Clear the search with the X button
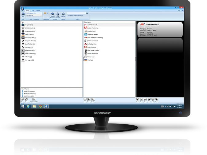 point(87,13)
